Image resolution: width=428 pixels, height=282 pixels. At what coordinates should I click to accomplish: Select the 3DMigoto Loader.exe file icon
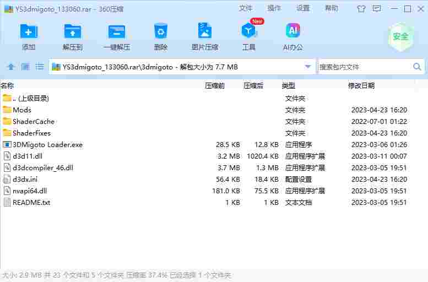[x=7, y=144]
